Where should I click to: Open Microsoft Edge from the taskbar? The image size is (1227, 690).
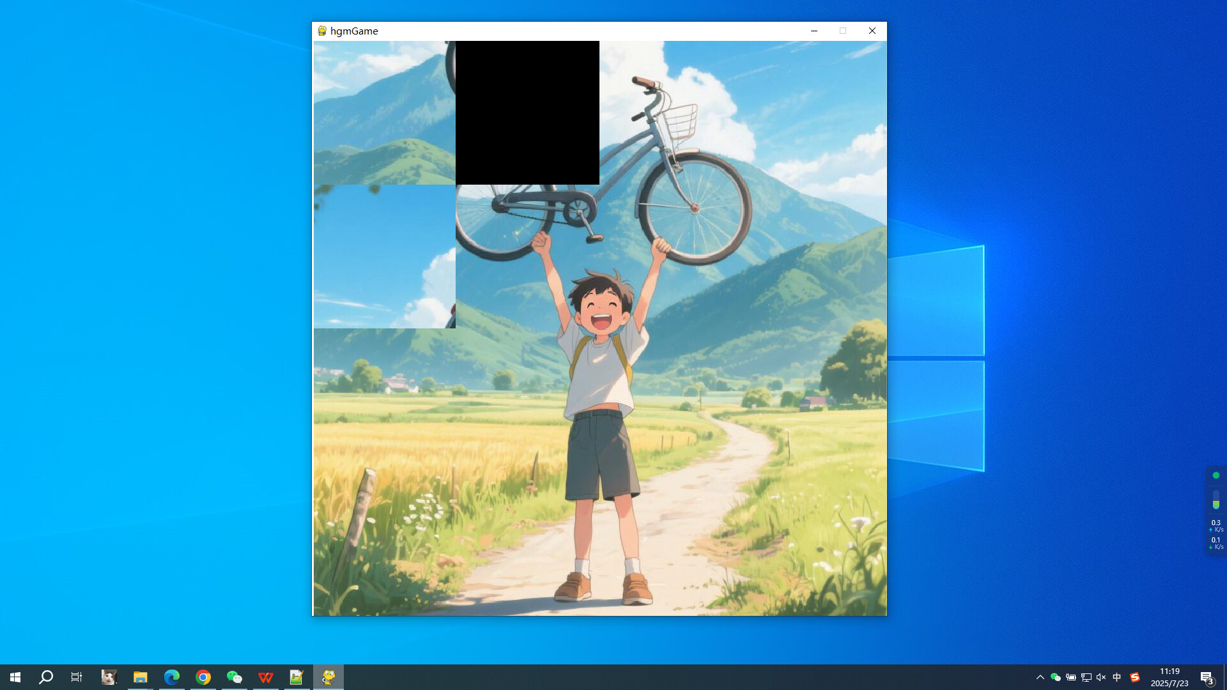coord(171,677)
